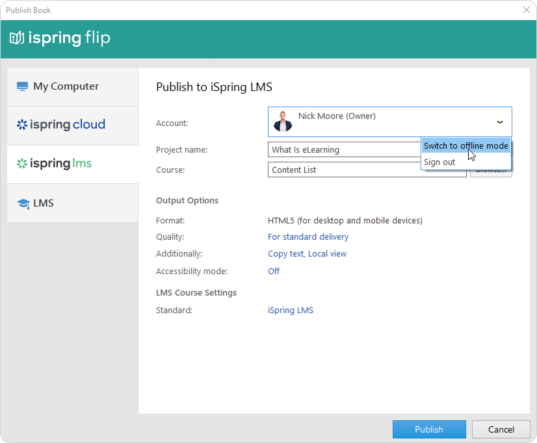Toggle Accessibility mode Off link
The height and width of the screenshot is (443, 537).
pyautogui.click(x=274, y=271)
